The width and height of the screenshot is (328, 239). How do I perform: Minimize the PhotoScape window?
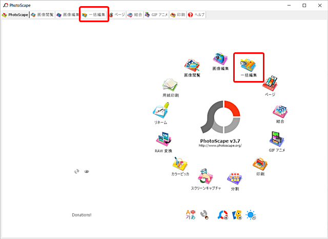[289, 6]
